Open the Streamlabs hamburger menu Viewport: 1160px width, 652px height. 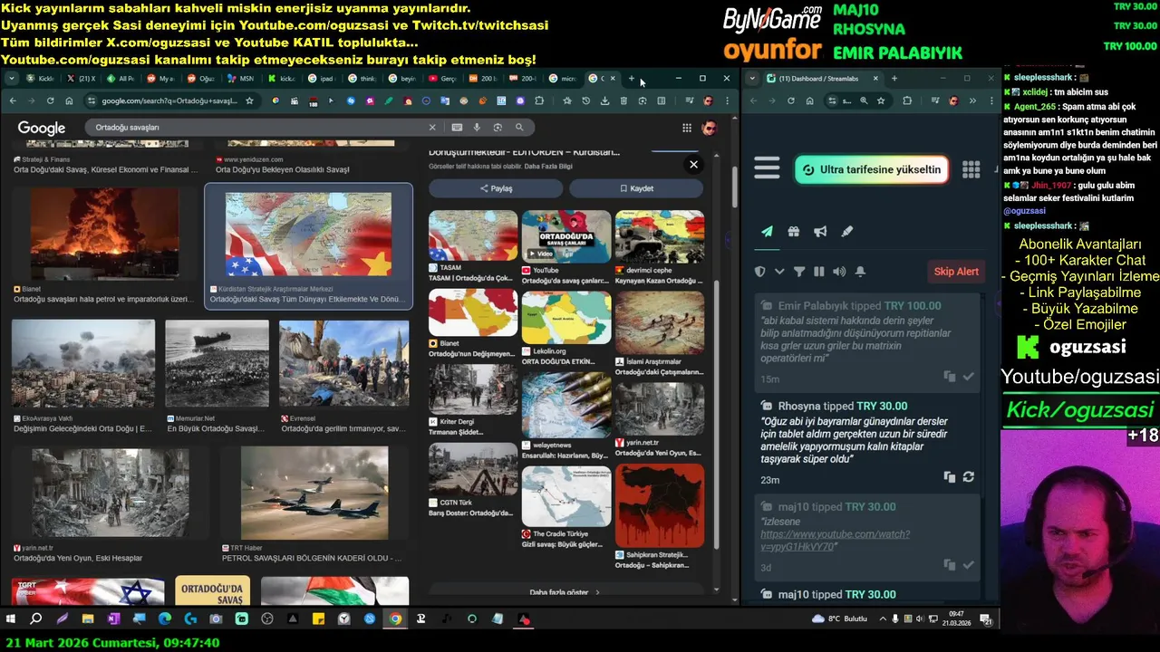pyautogui.click(x=767, y=168)
